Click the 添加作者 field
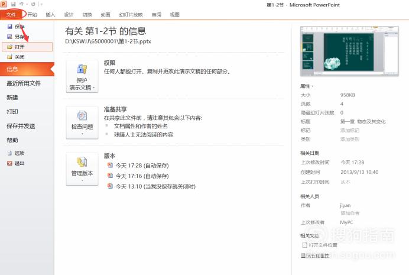 [350, 213]
